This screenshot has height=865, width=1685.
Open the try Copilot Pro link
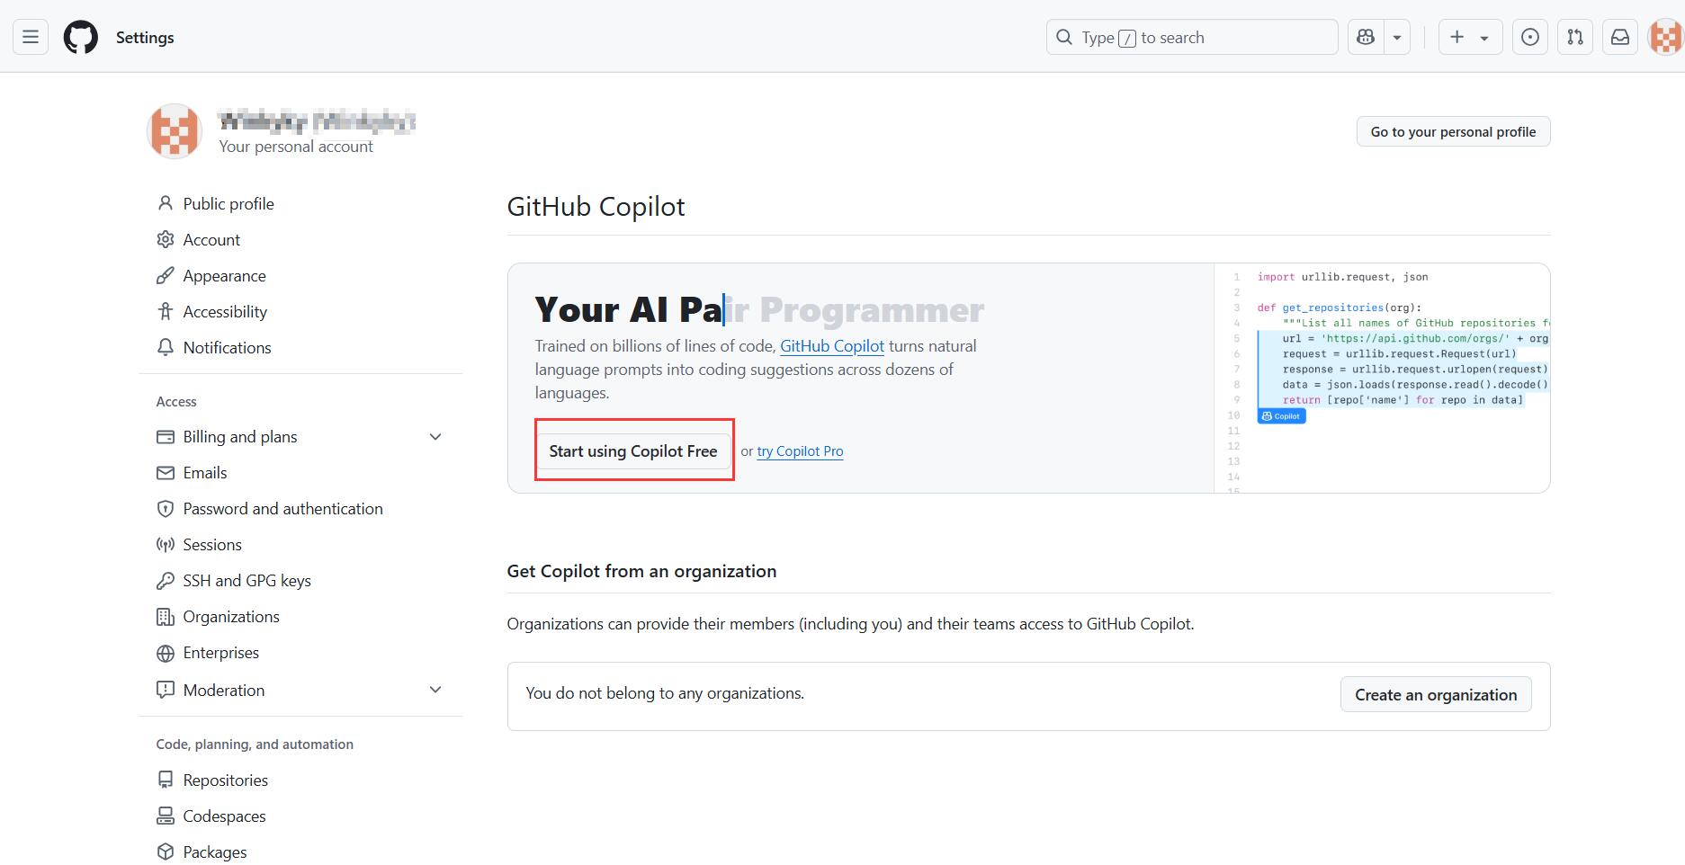tap(800, 450)
